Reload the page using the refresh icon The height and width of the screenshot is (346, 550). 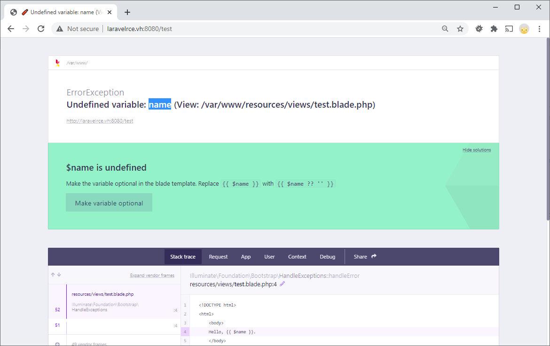click(41, 29)
